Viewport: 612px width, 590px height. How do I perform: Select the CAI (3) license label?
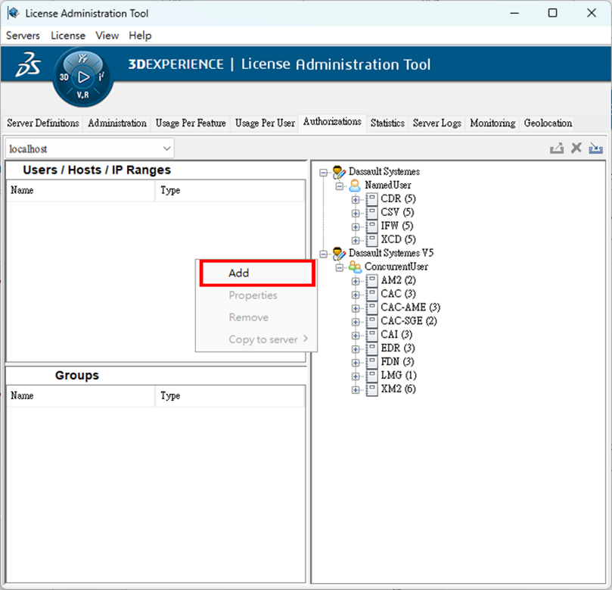(x=396, y=335)
